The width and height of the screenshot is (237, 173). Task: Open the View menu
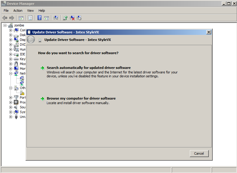[30, 11]
